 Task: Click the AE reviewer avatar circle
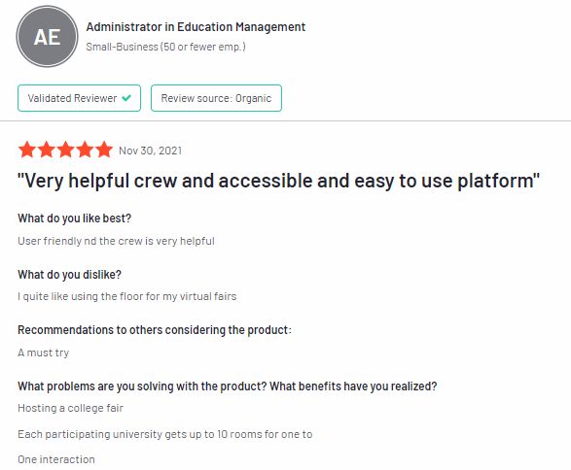(47, 36)
